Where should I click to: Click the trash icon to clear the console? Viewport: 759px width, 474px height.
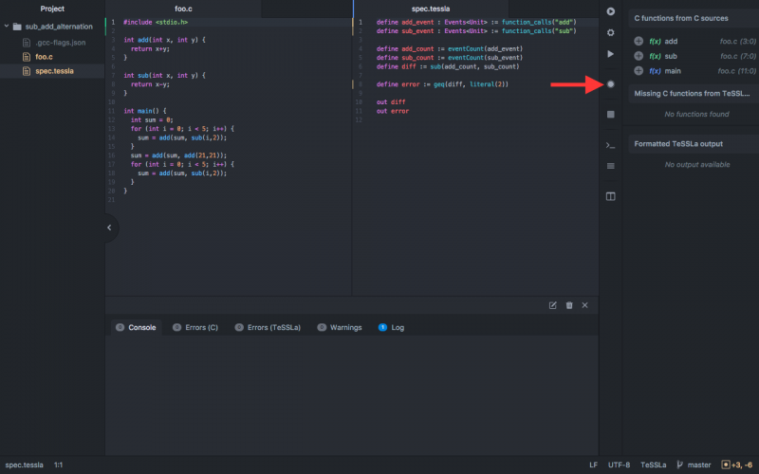569,305
